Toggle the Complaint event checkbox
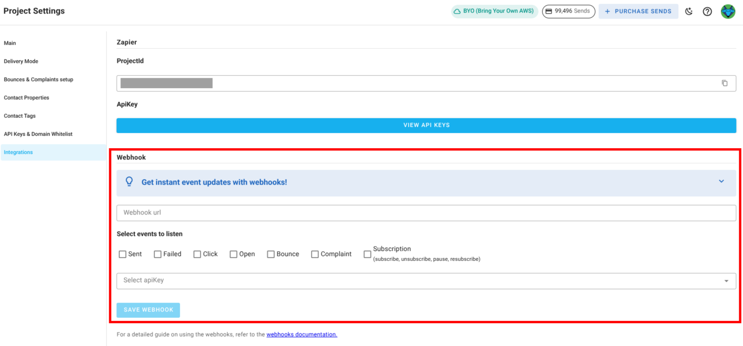Viewport: 743px width, 346px height. pyautogui.click(x=315, y=254)
